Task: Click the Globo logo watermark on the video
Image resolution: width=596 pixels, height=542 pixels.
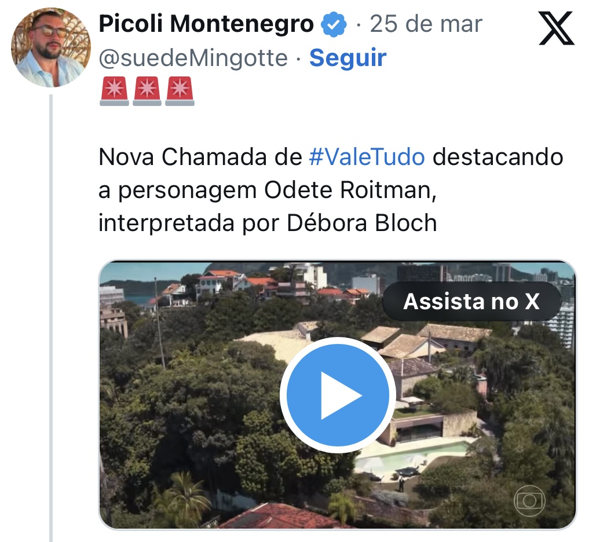Action: click(x=529, y=501)
